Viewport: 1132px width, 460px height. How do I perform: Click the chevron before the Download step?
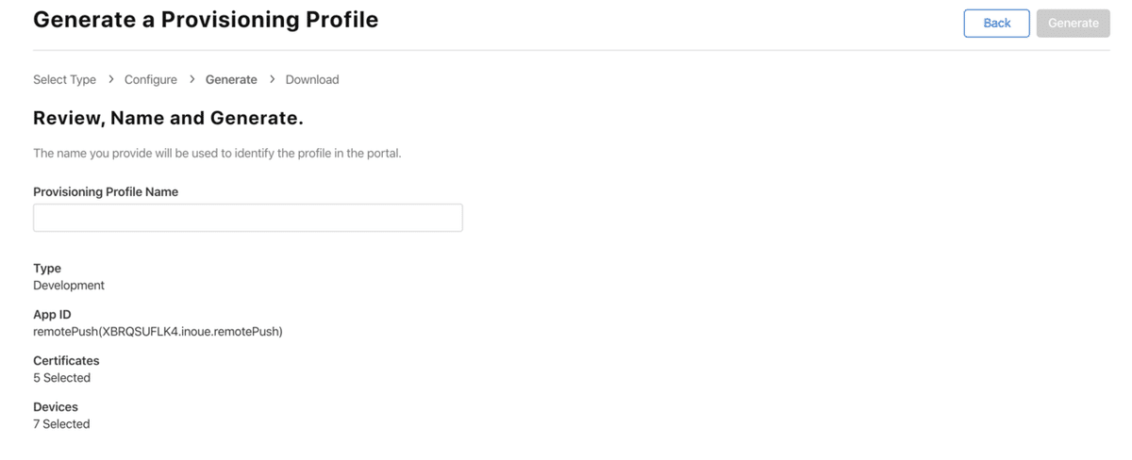pyautogui.click(x=272, y=79)
